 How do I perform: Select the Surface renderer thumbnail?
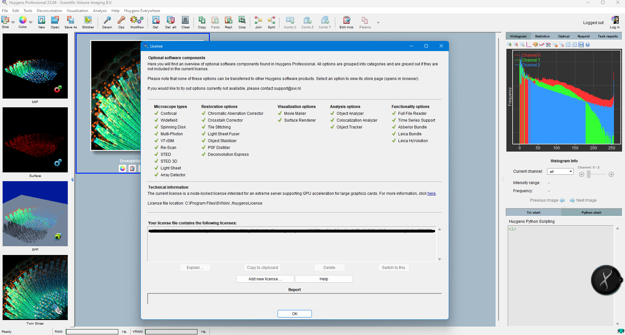[35, 140]
